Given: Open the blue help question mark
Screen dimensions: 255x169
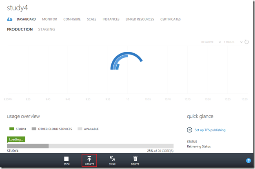Looking at the screenshot, I should click(248, 160).
